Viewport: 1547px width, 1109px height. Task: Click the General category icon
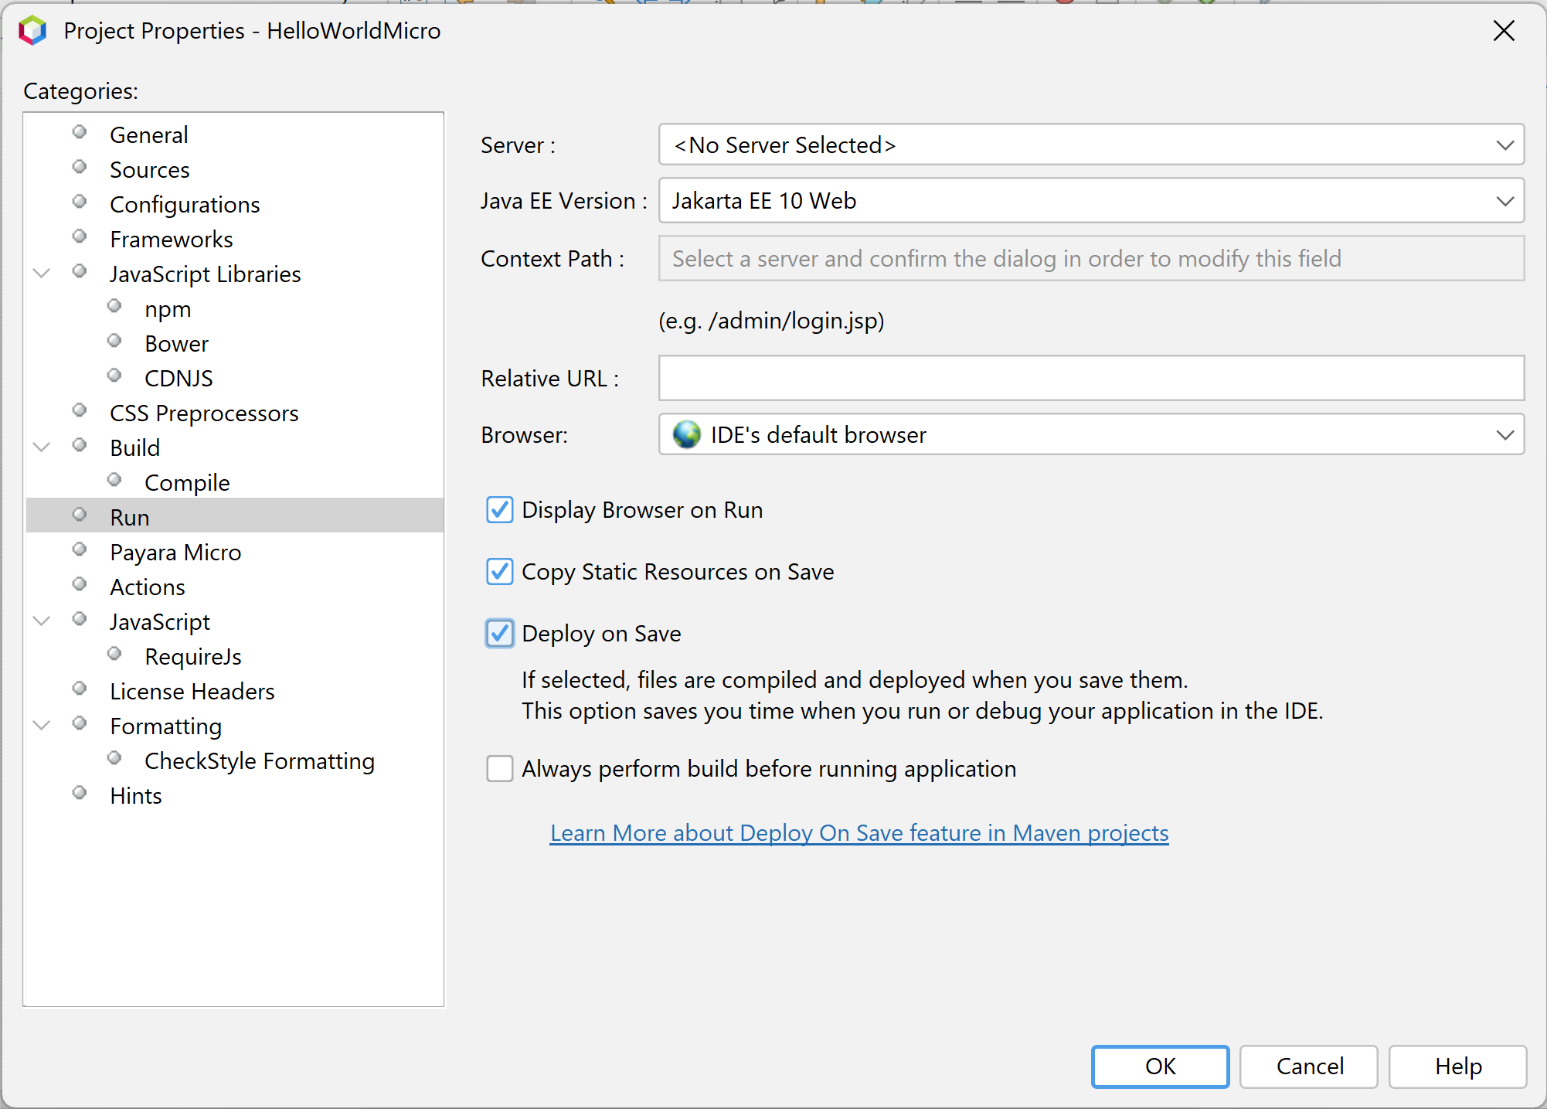point(82,132)
